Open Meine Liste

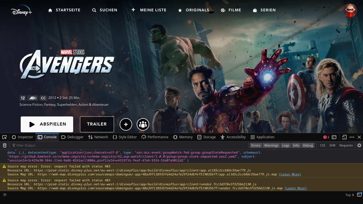click(149, 10)
